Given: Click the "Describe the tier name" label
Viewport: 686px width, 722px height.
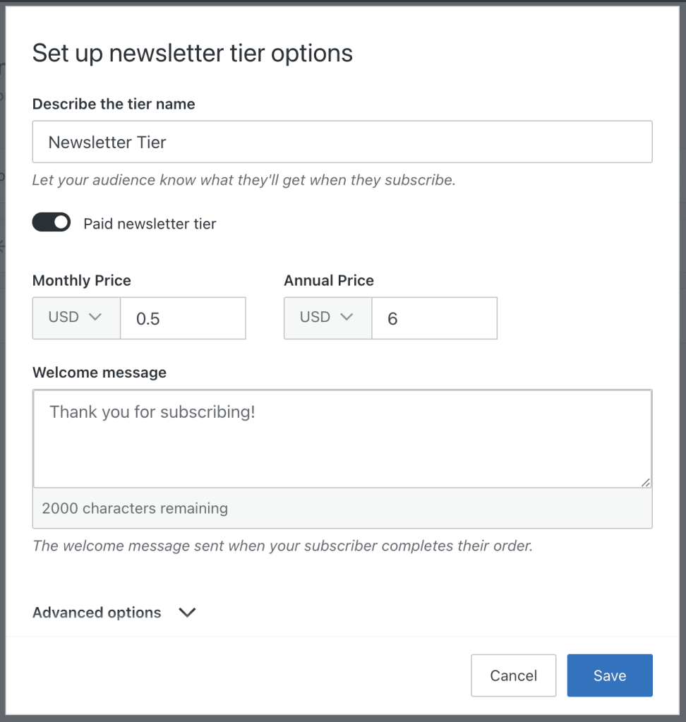Looking at the screenshot, I should point(114,104).
